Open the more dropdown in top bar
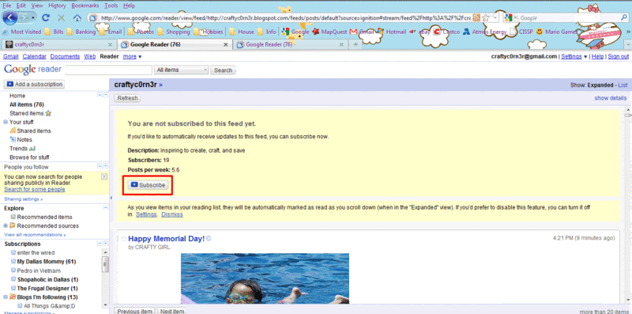The image size is (632, 314). tap(132, 56)
